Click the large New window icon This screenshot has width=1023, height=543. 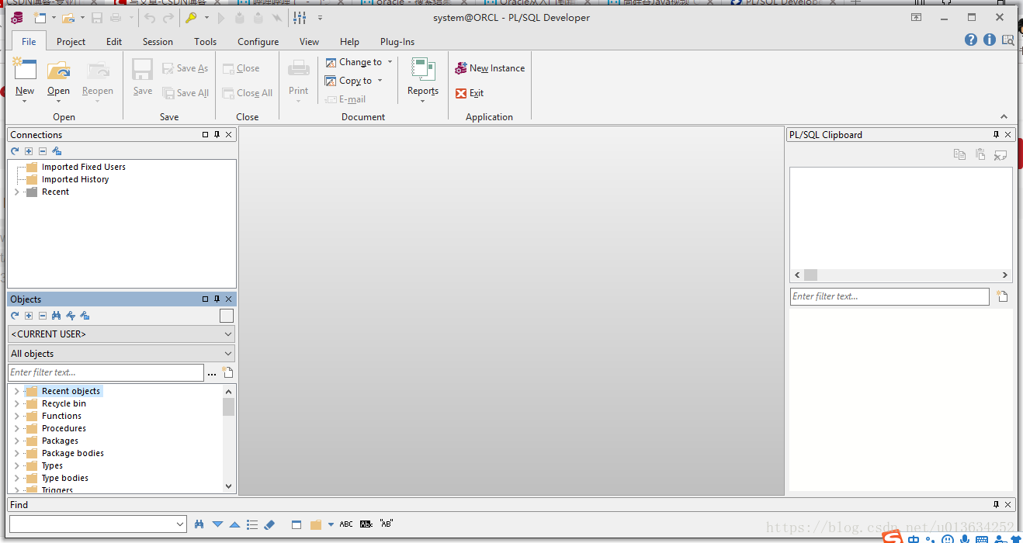(25, 69)
